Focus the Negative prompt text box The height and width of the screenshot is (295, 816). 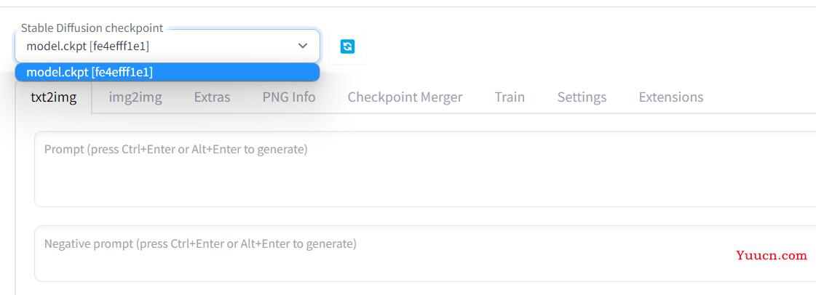(x=425, y=254)
